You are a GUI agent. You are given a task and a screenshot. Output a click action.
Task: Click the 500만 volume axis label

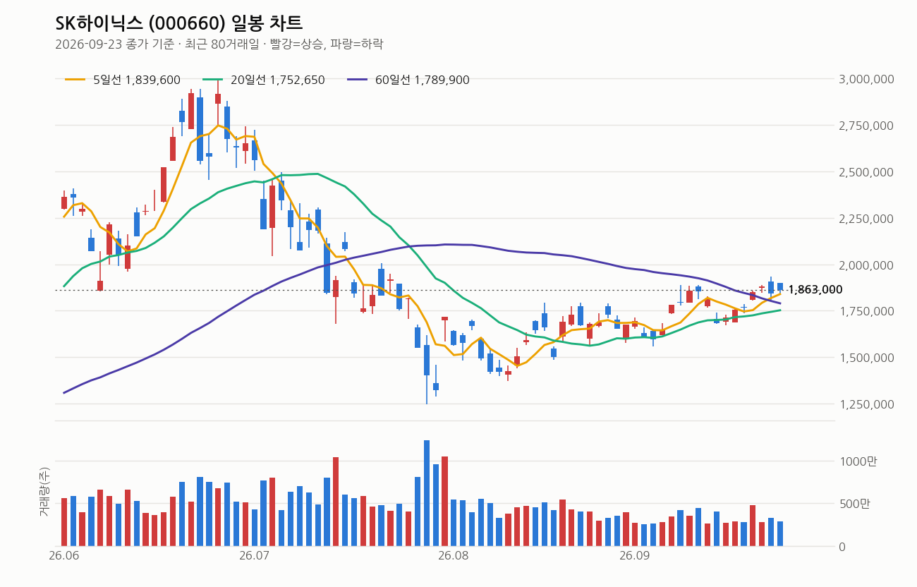(x=855, y=504)
